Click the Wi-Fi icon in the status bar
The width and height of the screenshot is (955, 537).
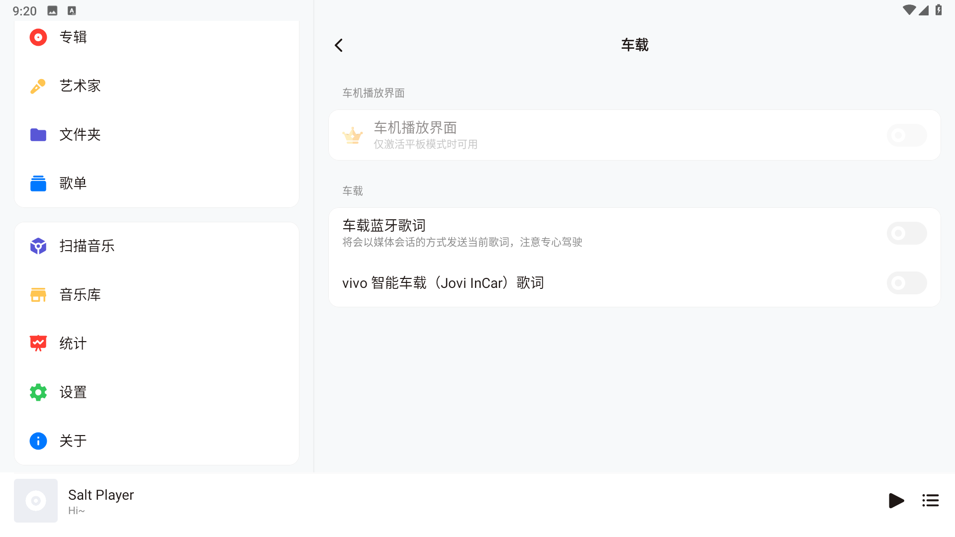tap(910, 10)
